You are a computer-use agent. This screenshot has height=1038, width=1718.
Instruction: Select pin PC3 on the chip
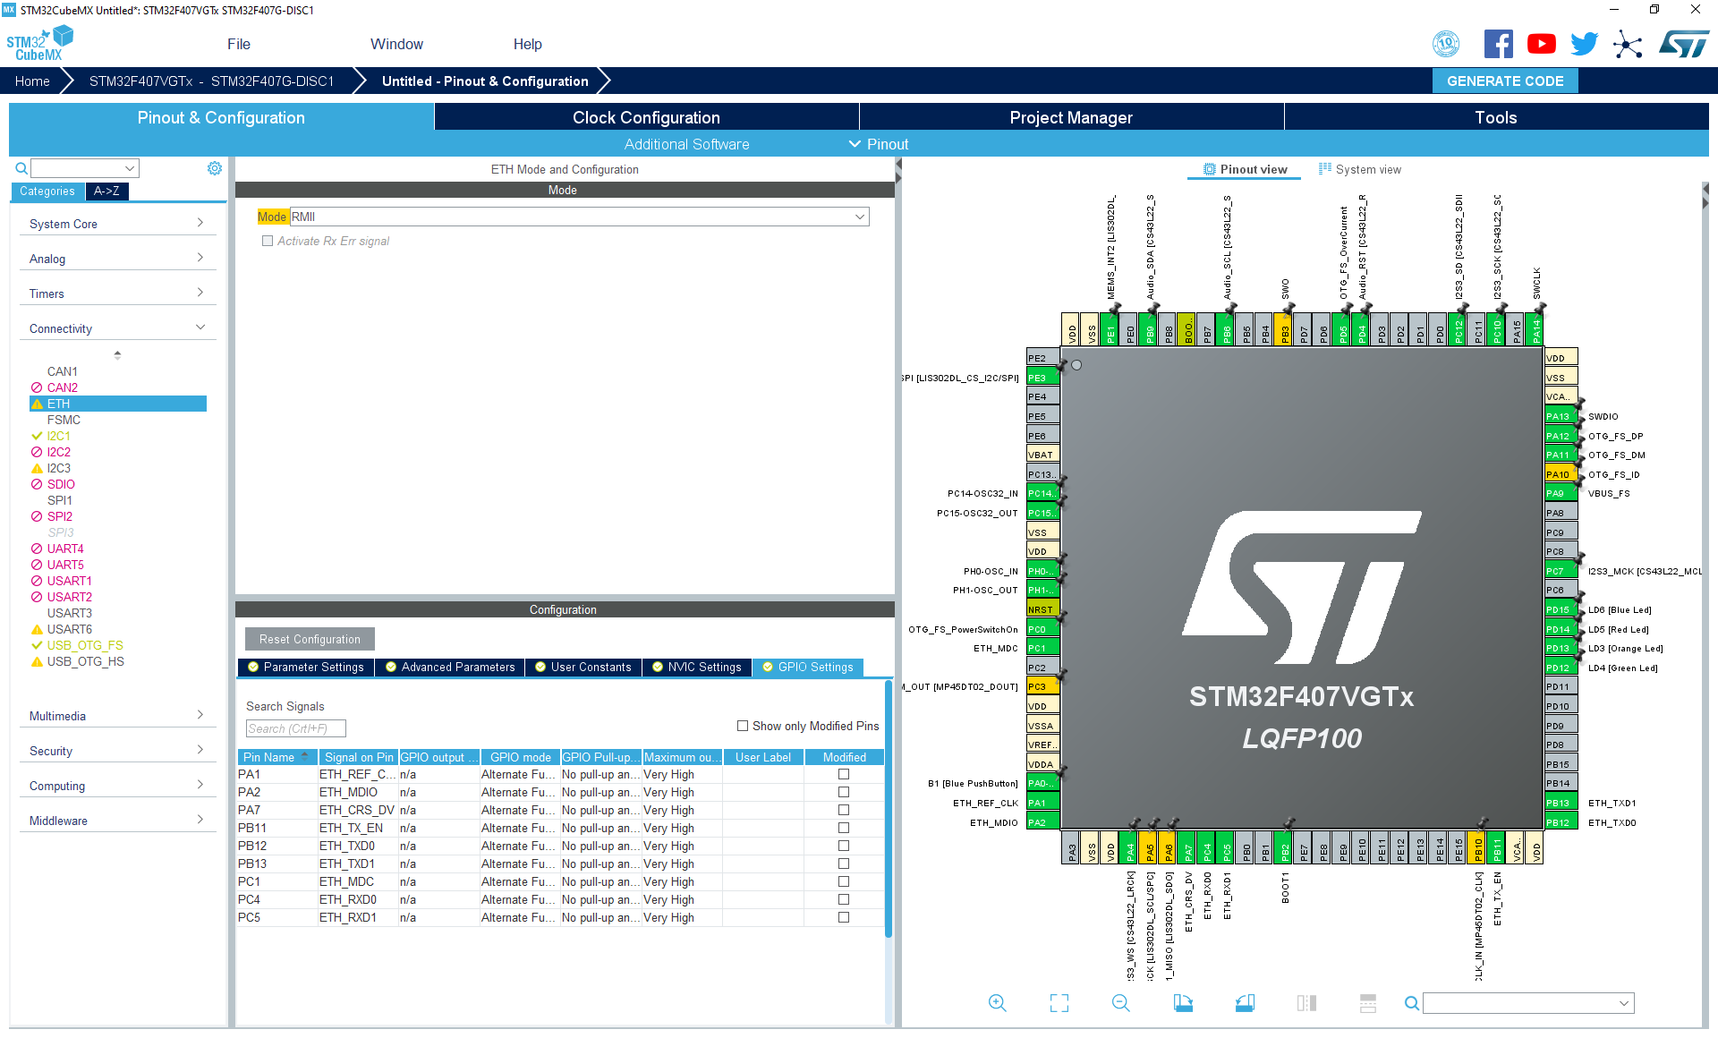1042,686
